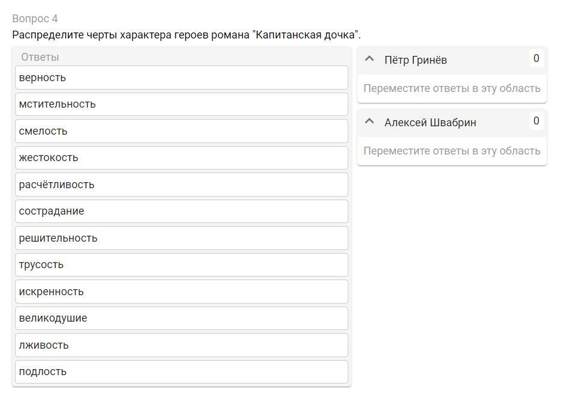Click the Пётр Гринёв answer counter badge

click(536, 58)
